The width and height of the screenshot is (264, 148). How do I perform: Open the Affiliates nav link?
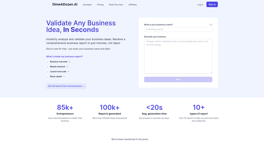133,5
